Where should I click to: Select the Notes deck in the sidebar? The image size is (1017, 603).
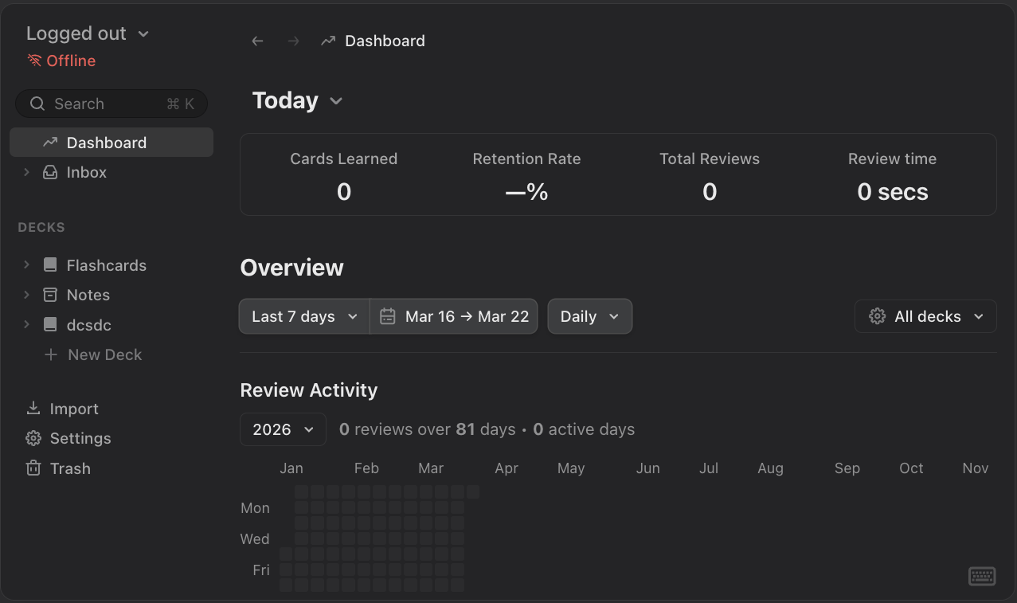pyautogui.click(x=88, y=296)
